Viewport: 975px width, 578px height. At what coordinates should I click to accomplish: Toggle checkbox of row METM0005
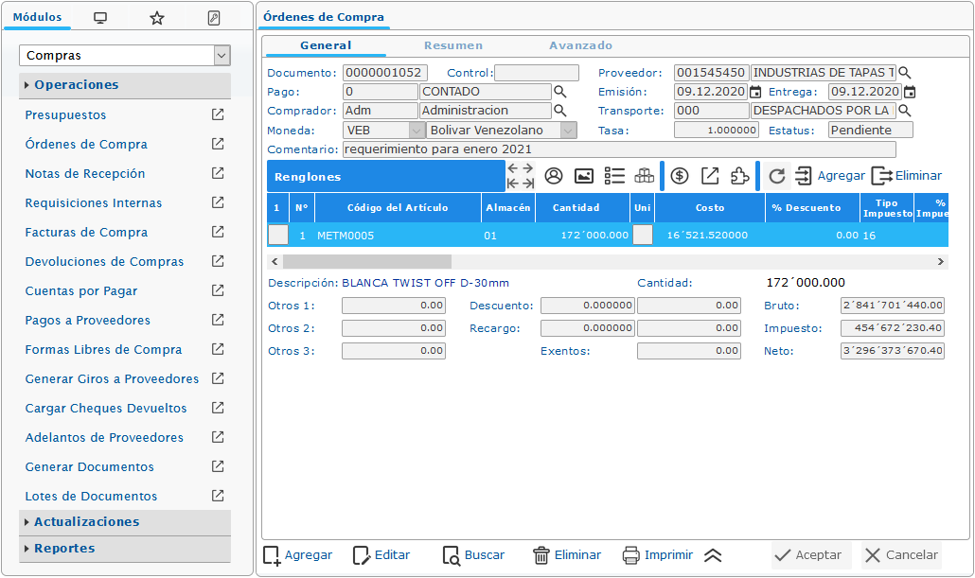pyautogui.click(x=278, y=235)
